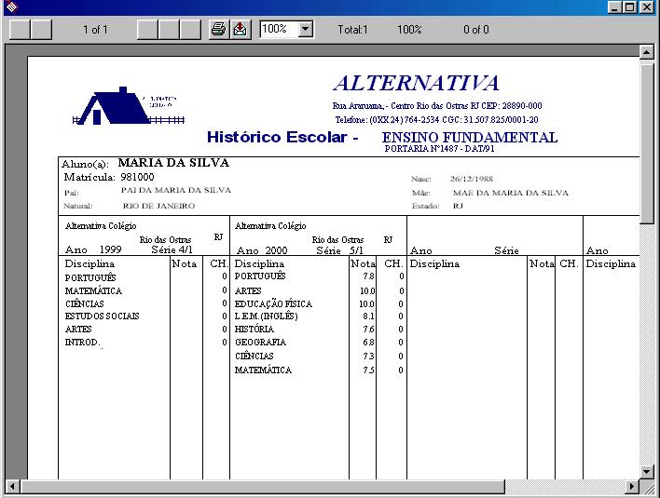This screenshot has width=660, height=498.
Task: Click the export report icon beside printer
Action: [240, 30]
